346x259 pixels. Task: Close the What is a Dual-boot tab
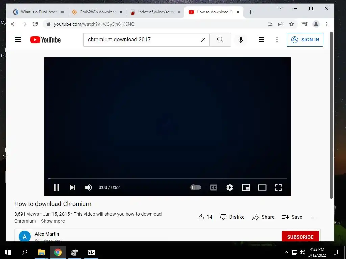click(63, 12)
